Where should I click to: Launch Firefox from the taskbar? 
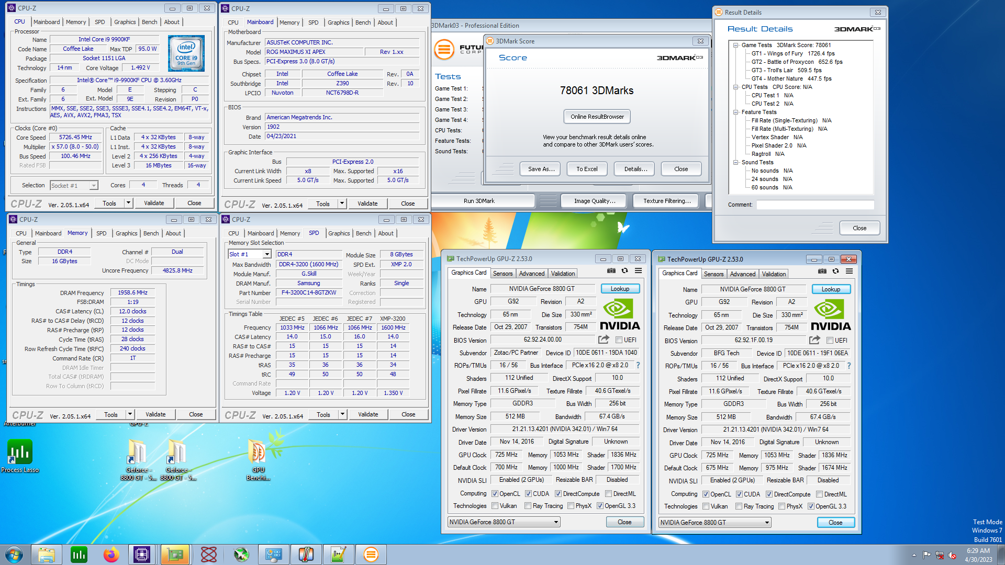click(x=111, y=555)
